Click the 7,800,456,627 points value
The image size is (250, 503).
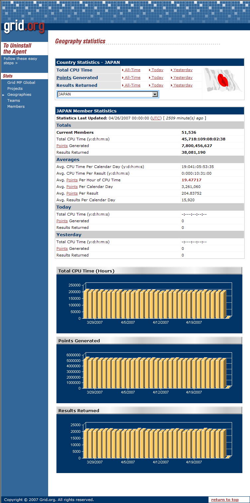click(x=197, y=146)
